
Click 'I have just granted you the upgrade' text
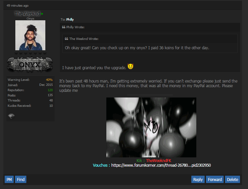94,68
